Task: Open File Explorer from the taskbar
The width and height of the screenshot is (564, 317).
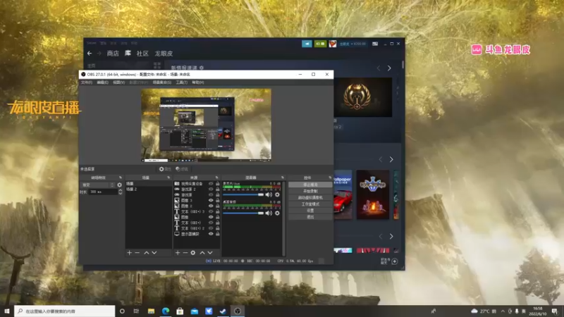Action: (x=151, y=311)
